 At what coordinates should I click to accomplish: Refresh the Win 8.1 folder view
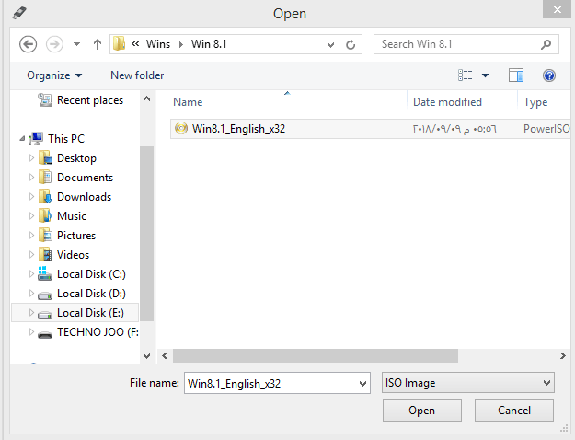[x=351, y=44]
